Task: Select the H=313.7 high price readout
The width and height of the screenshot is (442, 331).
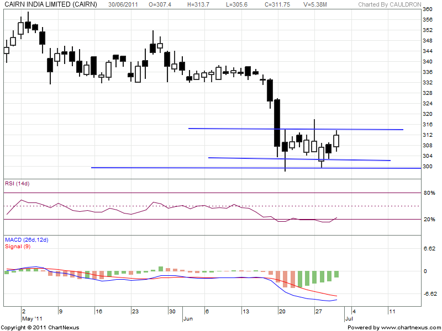Action: pyautogui.click(x=200, y=4)
